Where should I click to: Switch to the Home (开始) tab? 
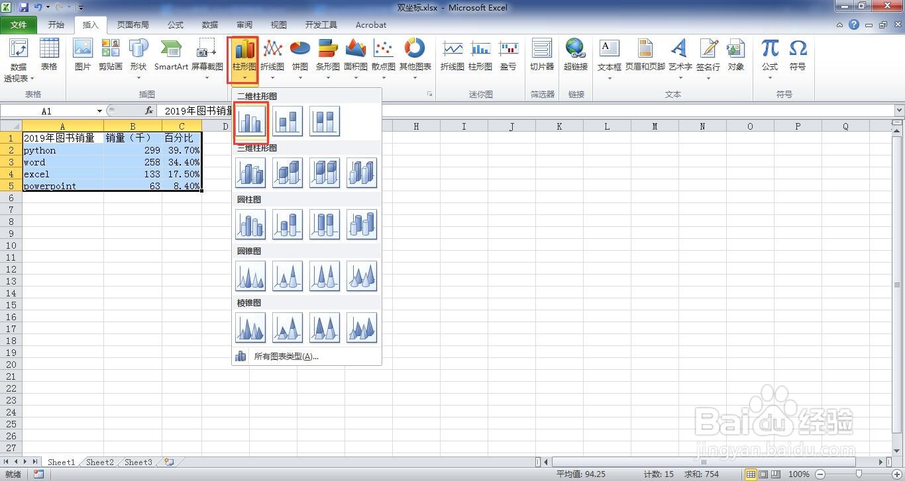[56, 24]
